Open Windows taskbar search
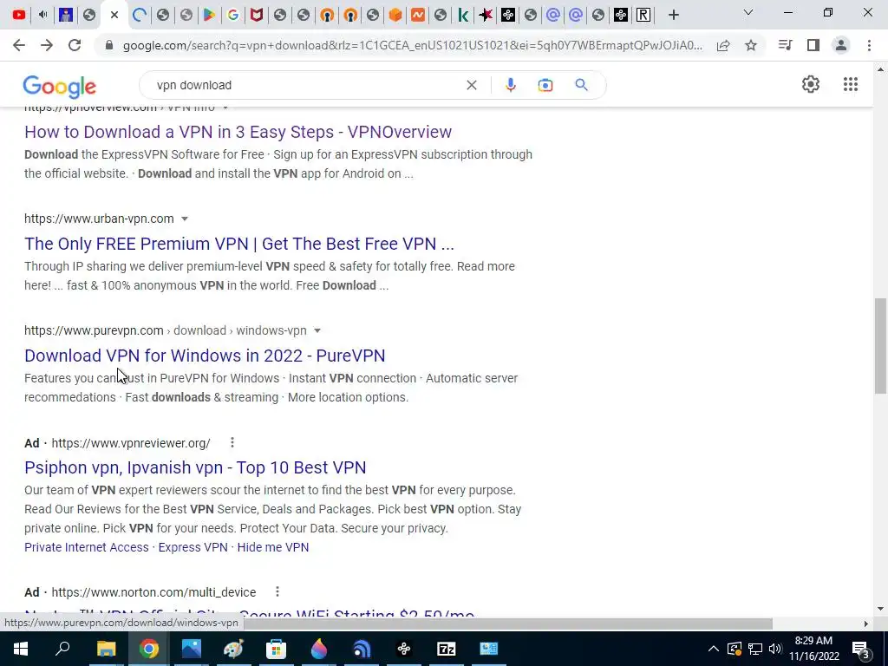The width and height of the screenshot is (888, 666). click(x=62, y=649)
